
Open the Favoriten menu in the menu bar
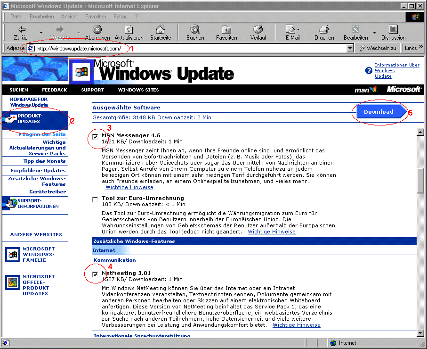point(96,17)
